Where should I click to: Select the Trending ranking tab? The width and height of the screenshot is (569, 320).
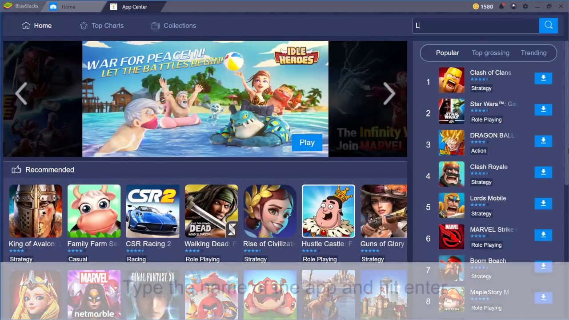533,52
